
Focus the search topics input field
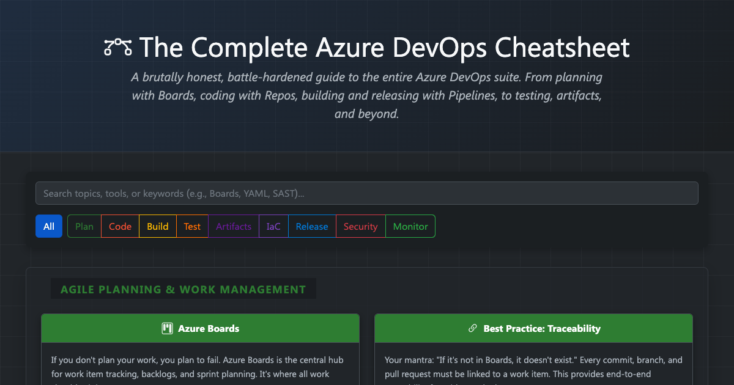[x=367, y=193]
